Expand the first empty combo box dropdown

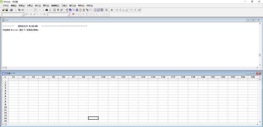pos(23,15)
